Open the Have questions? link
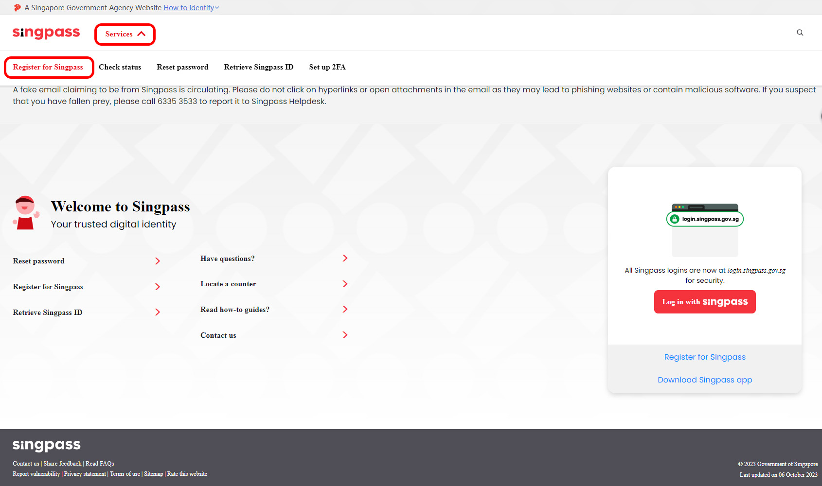Image resolution: width=822 pixels, height=486 pixels. tap(228, 259)
